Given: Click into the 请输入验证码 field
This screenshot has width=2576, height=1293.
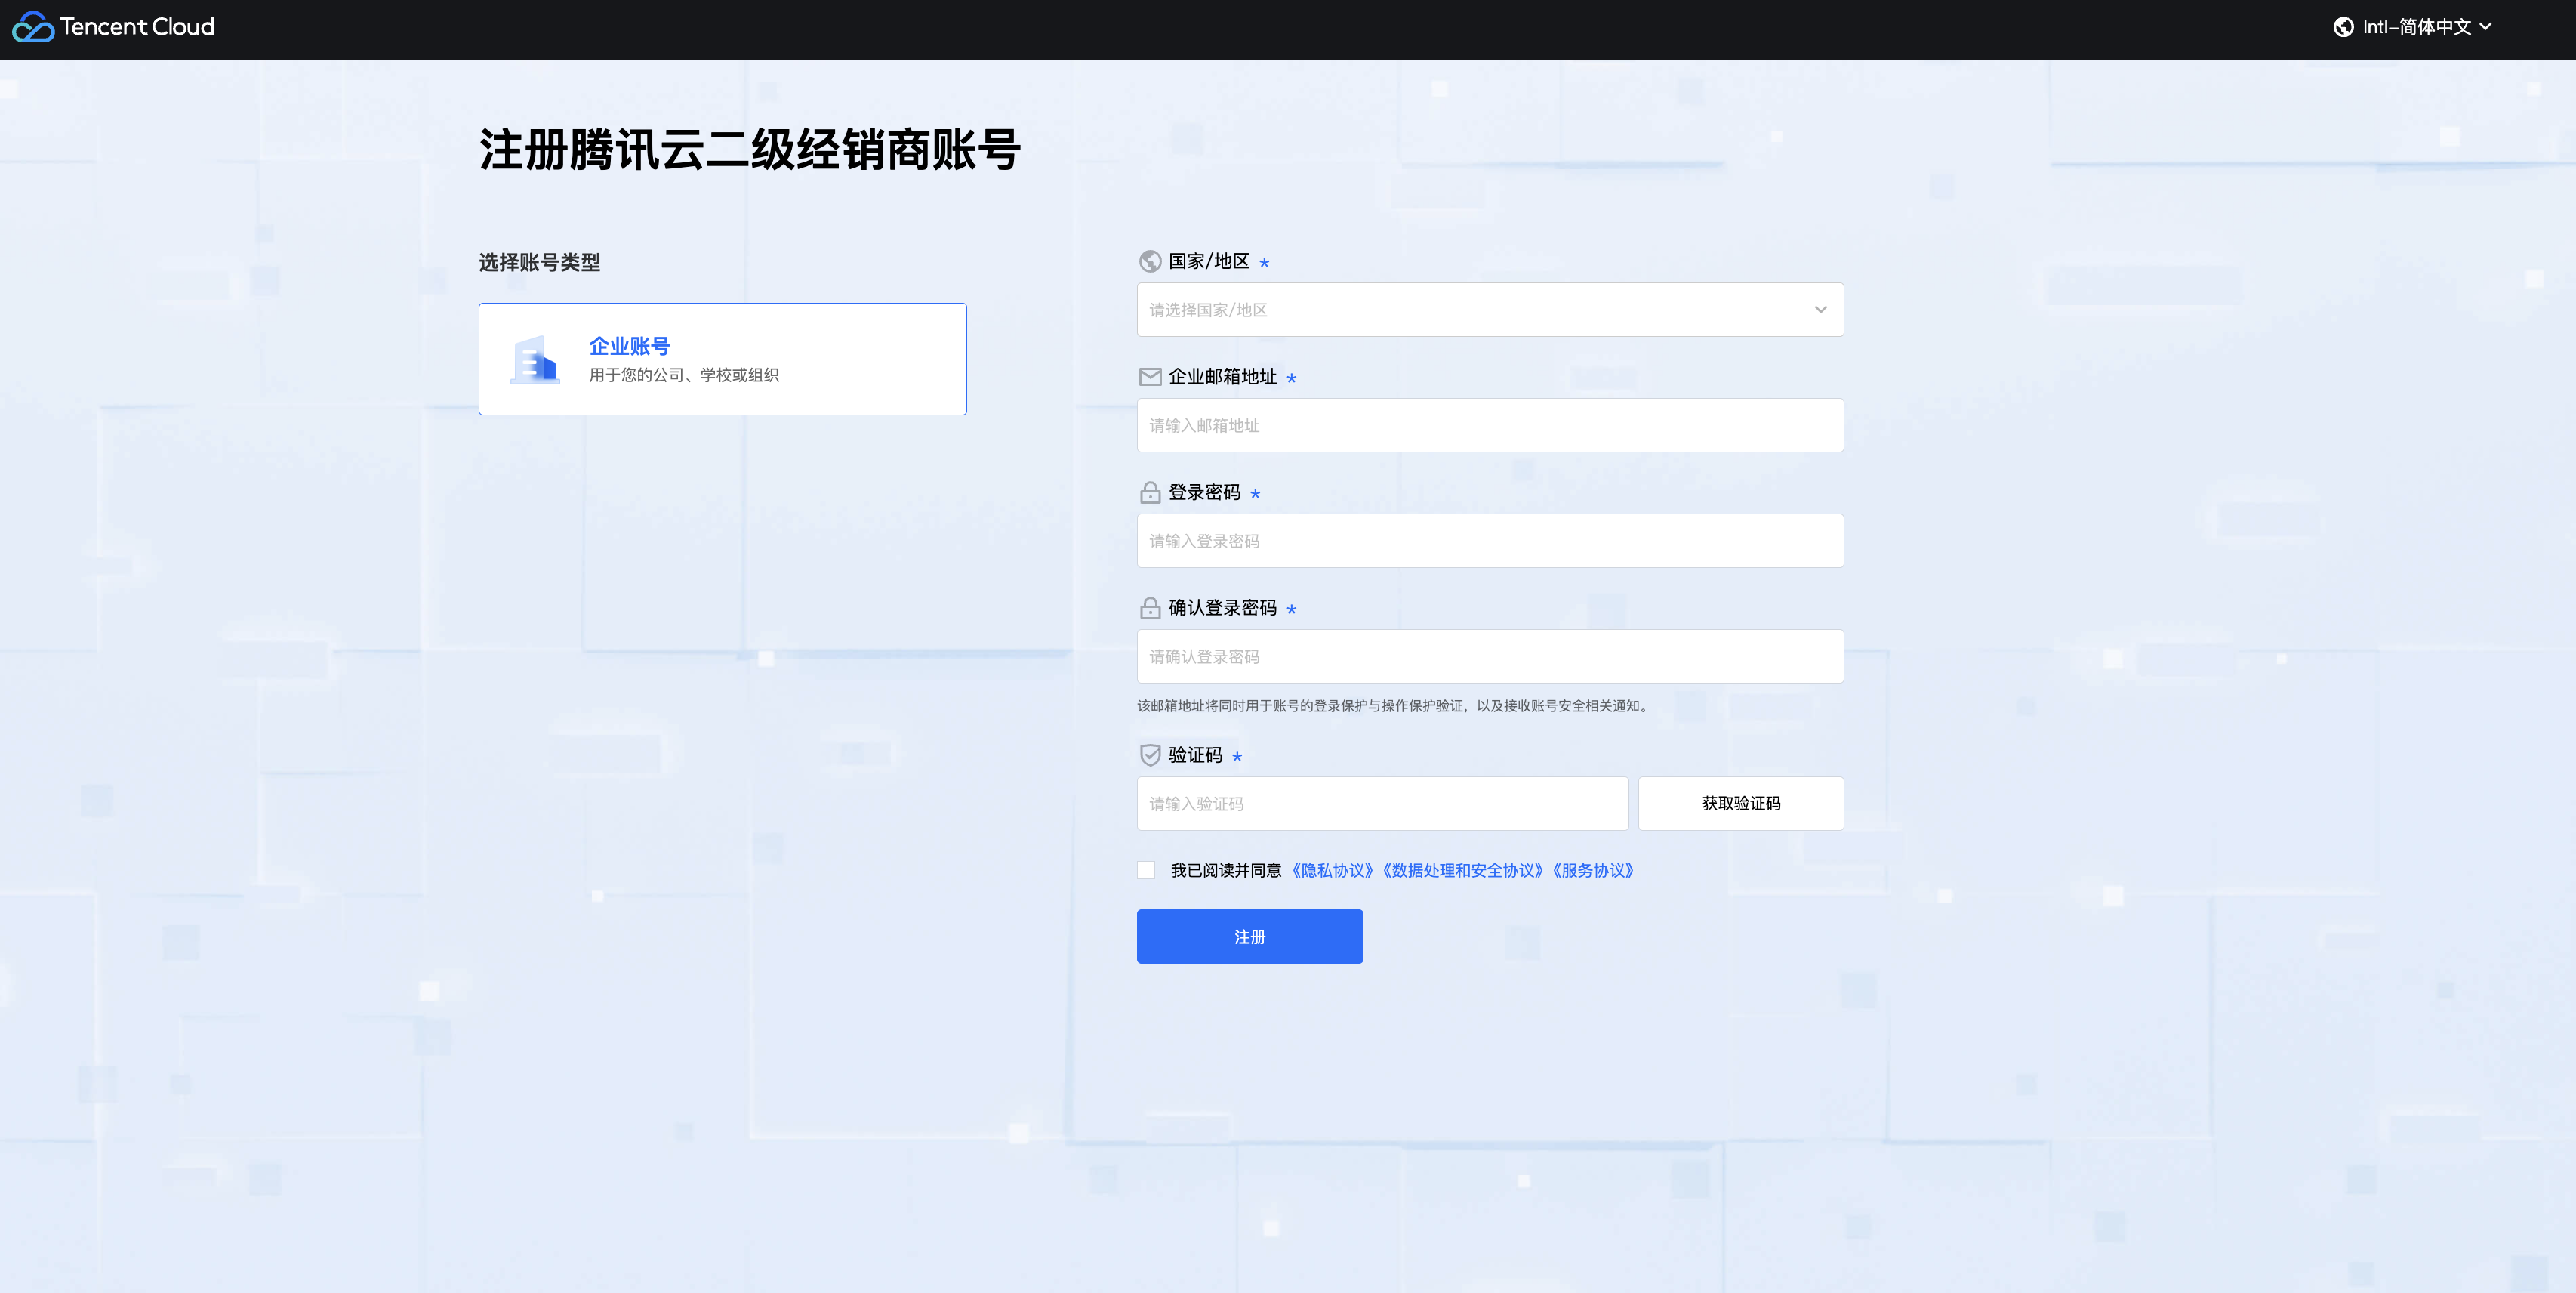Looking at the screenshot, I should [1382, 803].
